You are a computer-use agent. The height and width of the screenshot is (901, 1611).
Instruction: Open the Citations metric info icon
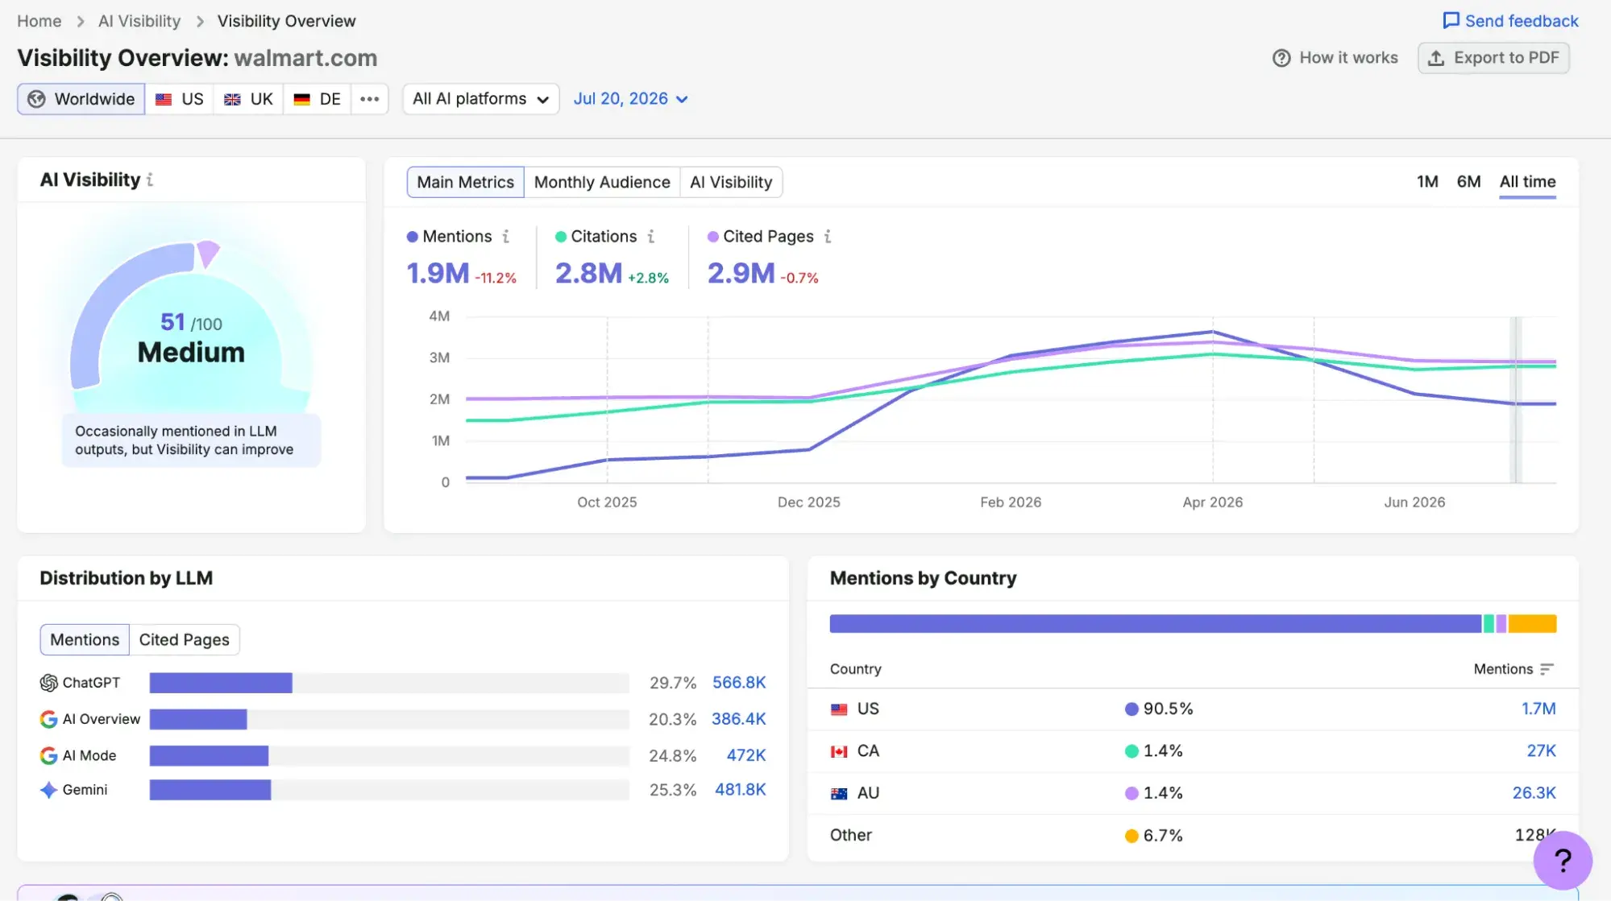[651, 237]
